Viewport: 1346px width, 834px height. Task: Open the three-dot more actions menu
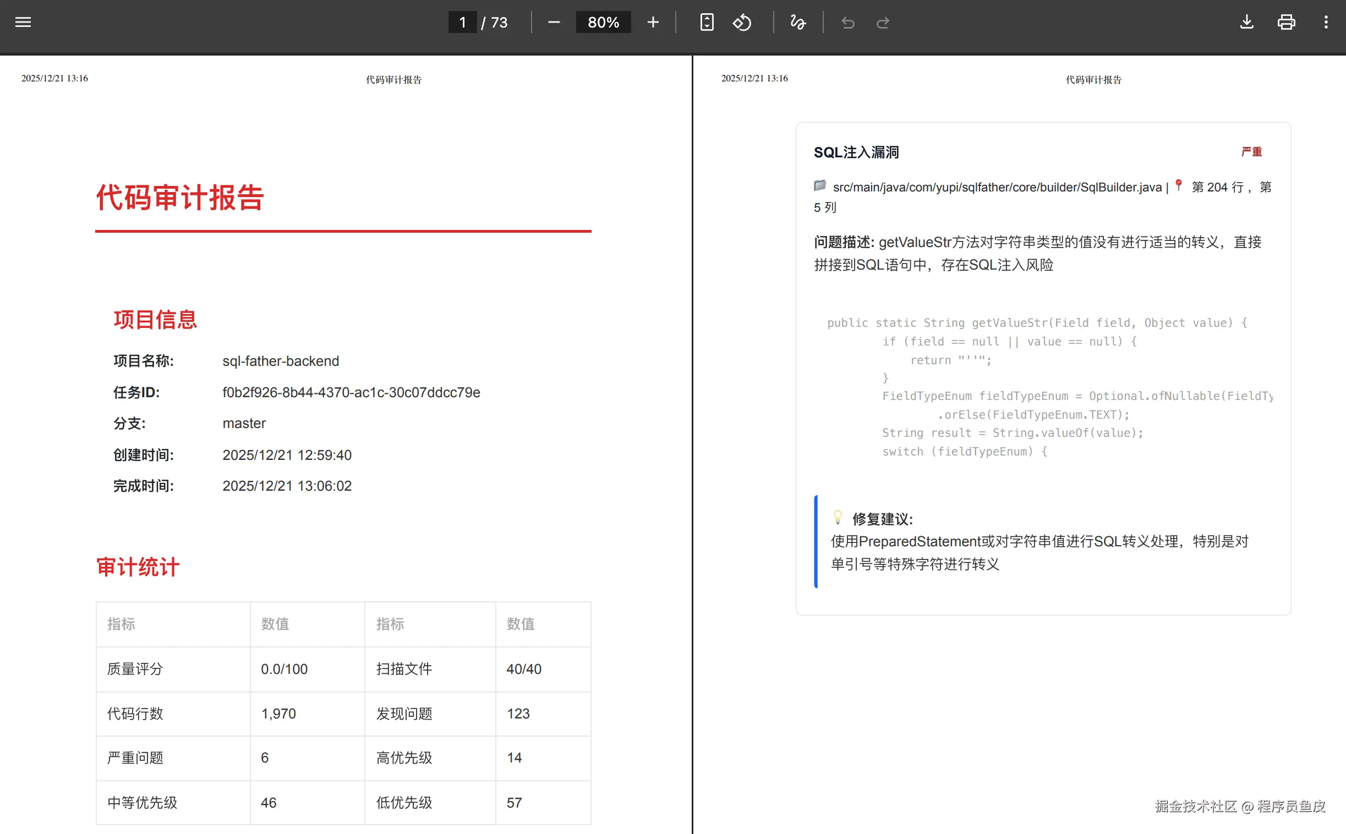tap(1326, 22)
